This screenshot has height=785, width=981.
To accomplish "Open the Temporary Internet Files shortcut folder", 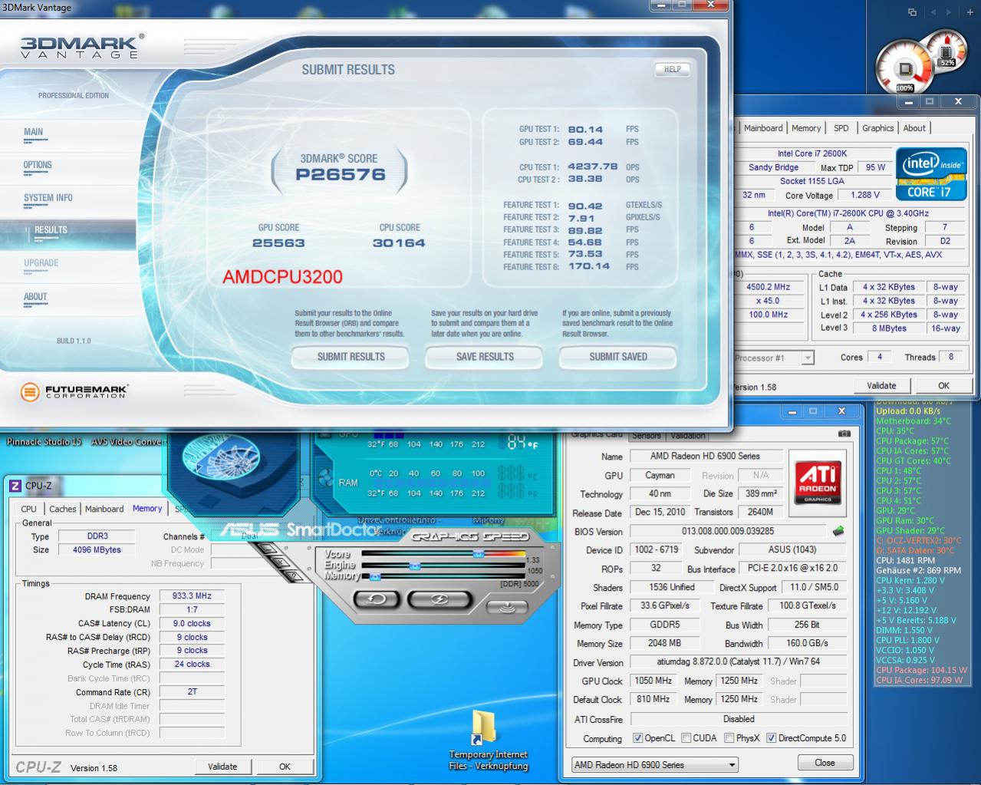I will tap(487, 740).
